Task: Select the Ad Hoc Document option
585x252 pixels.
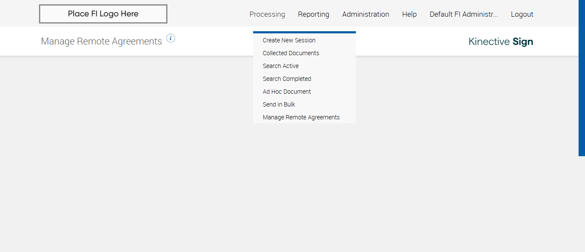Action: [x=287, y=92]
